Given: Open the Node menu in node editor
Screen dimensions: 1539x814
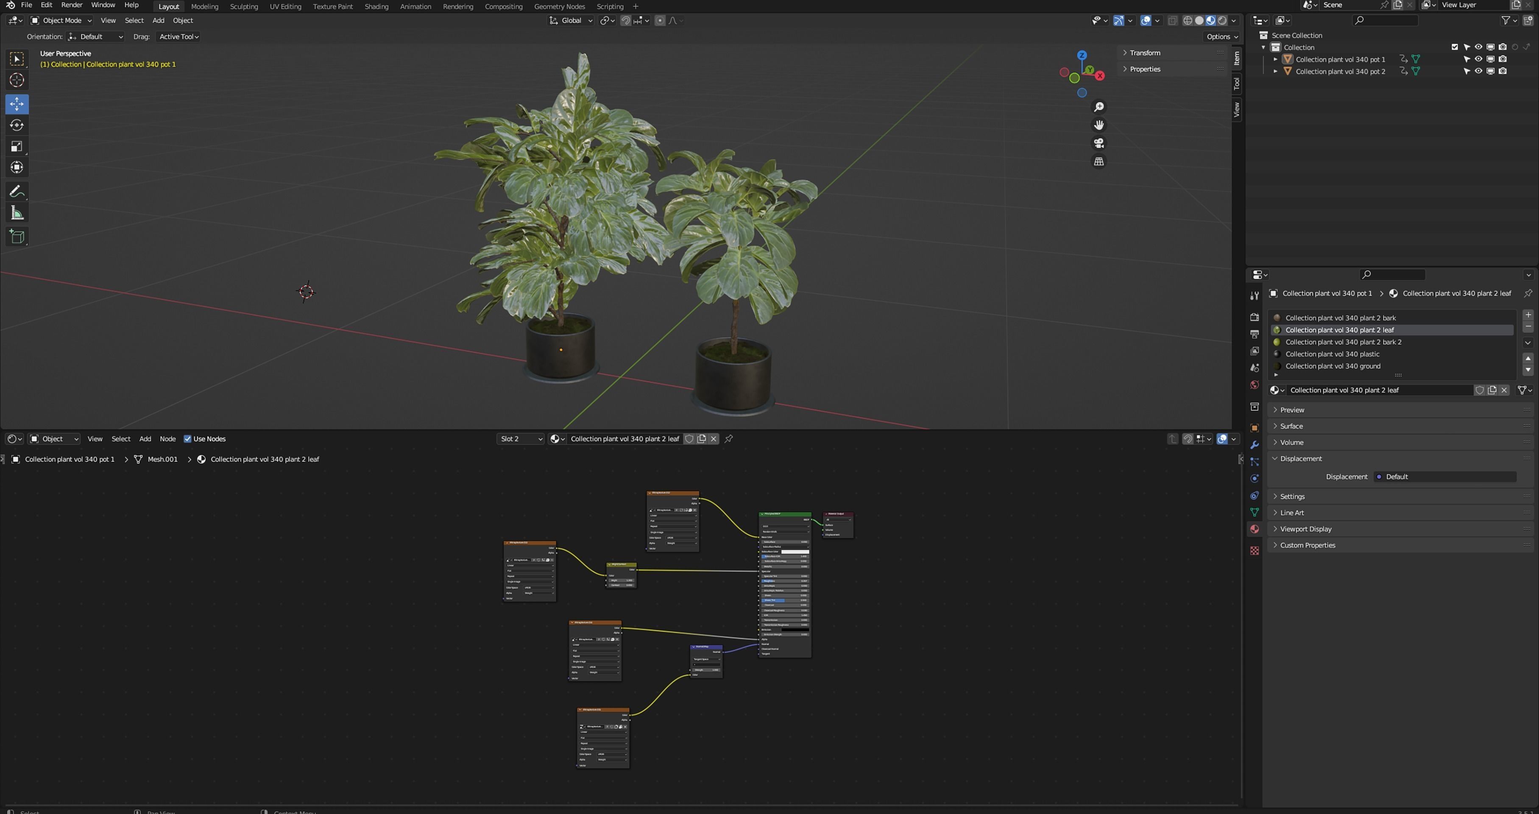Looking at the screenshot, I should click(167, 439).
